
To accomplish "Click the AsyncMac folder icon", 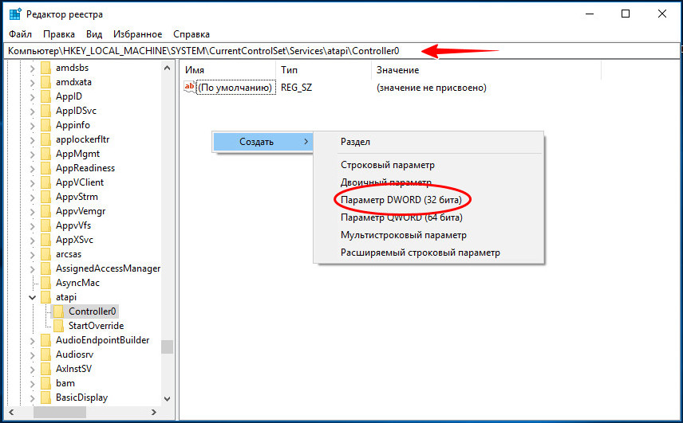I will tap(45, 283).
